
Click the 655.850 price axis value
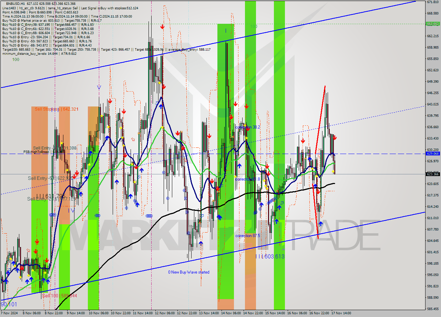coord(433,59)
